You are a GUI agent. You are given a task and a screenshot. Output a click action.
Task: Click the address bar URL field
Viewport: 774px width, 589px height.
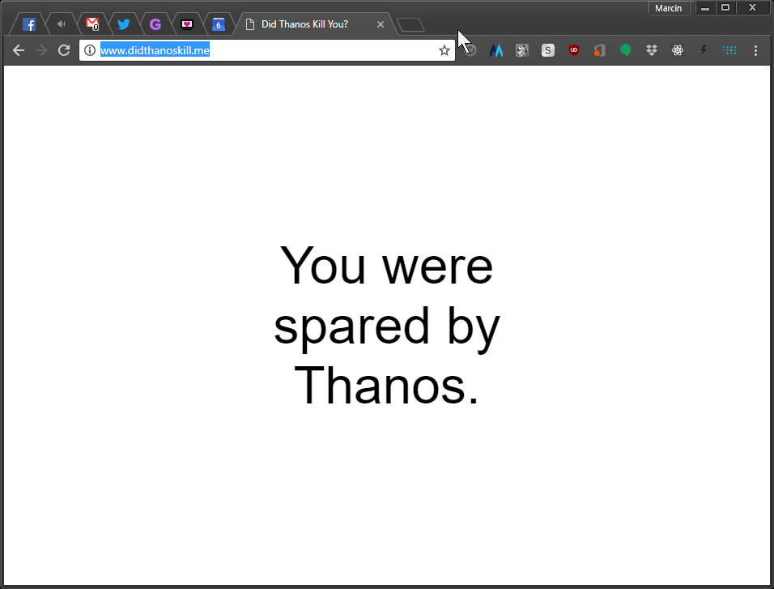(267, 50)
